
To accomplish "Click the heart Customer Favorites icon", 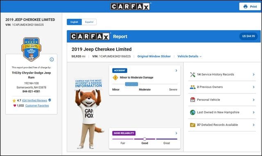I will (x=15, y=106).
